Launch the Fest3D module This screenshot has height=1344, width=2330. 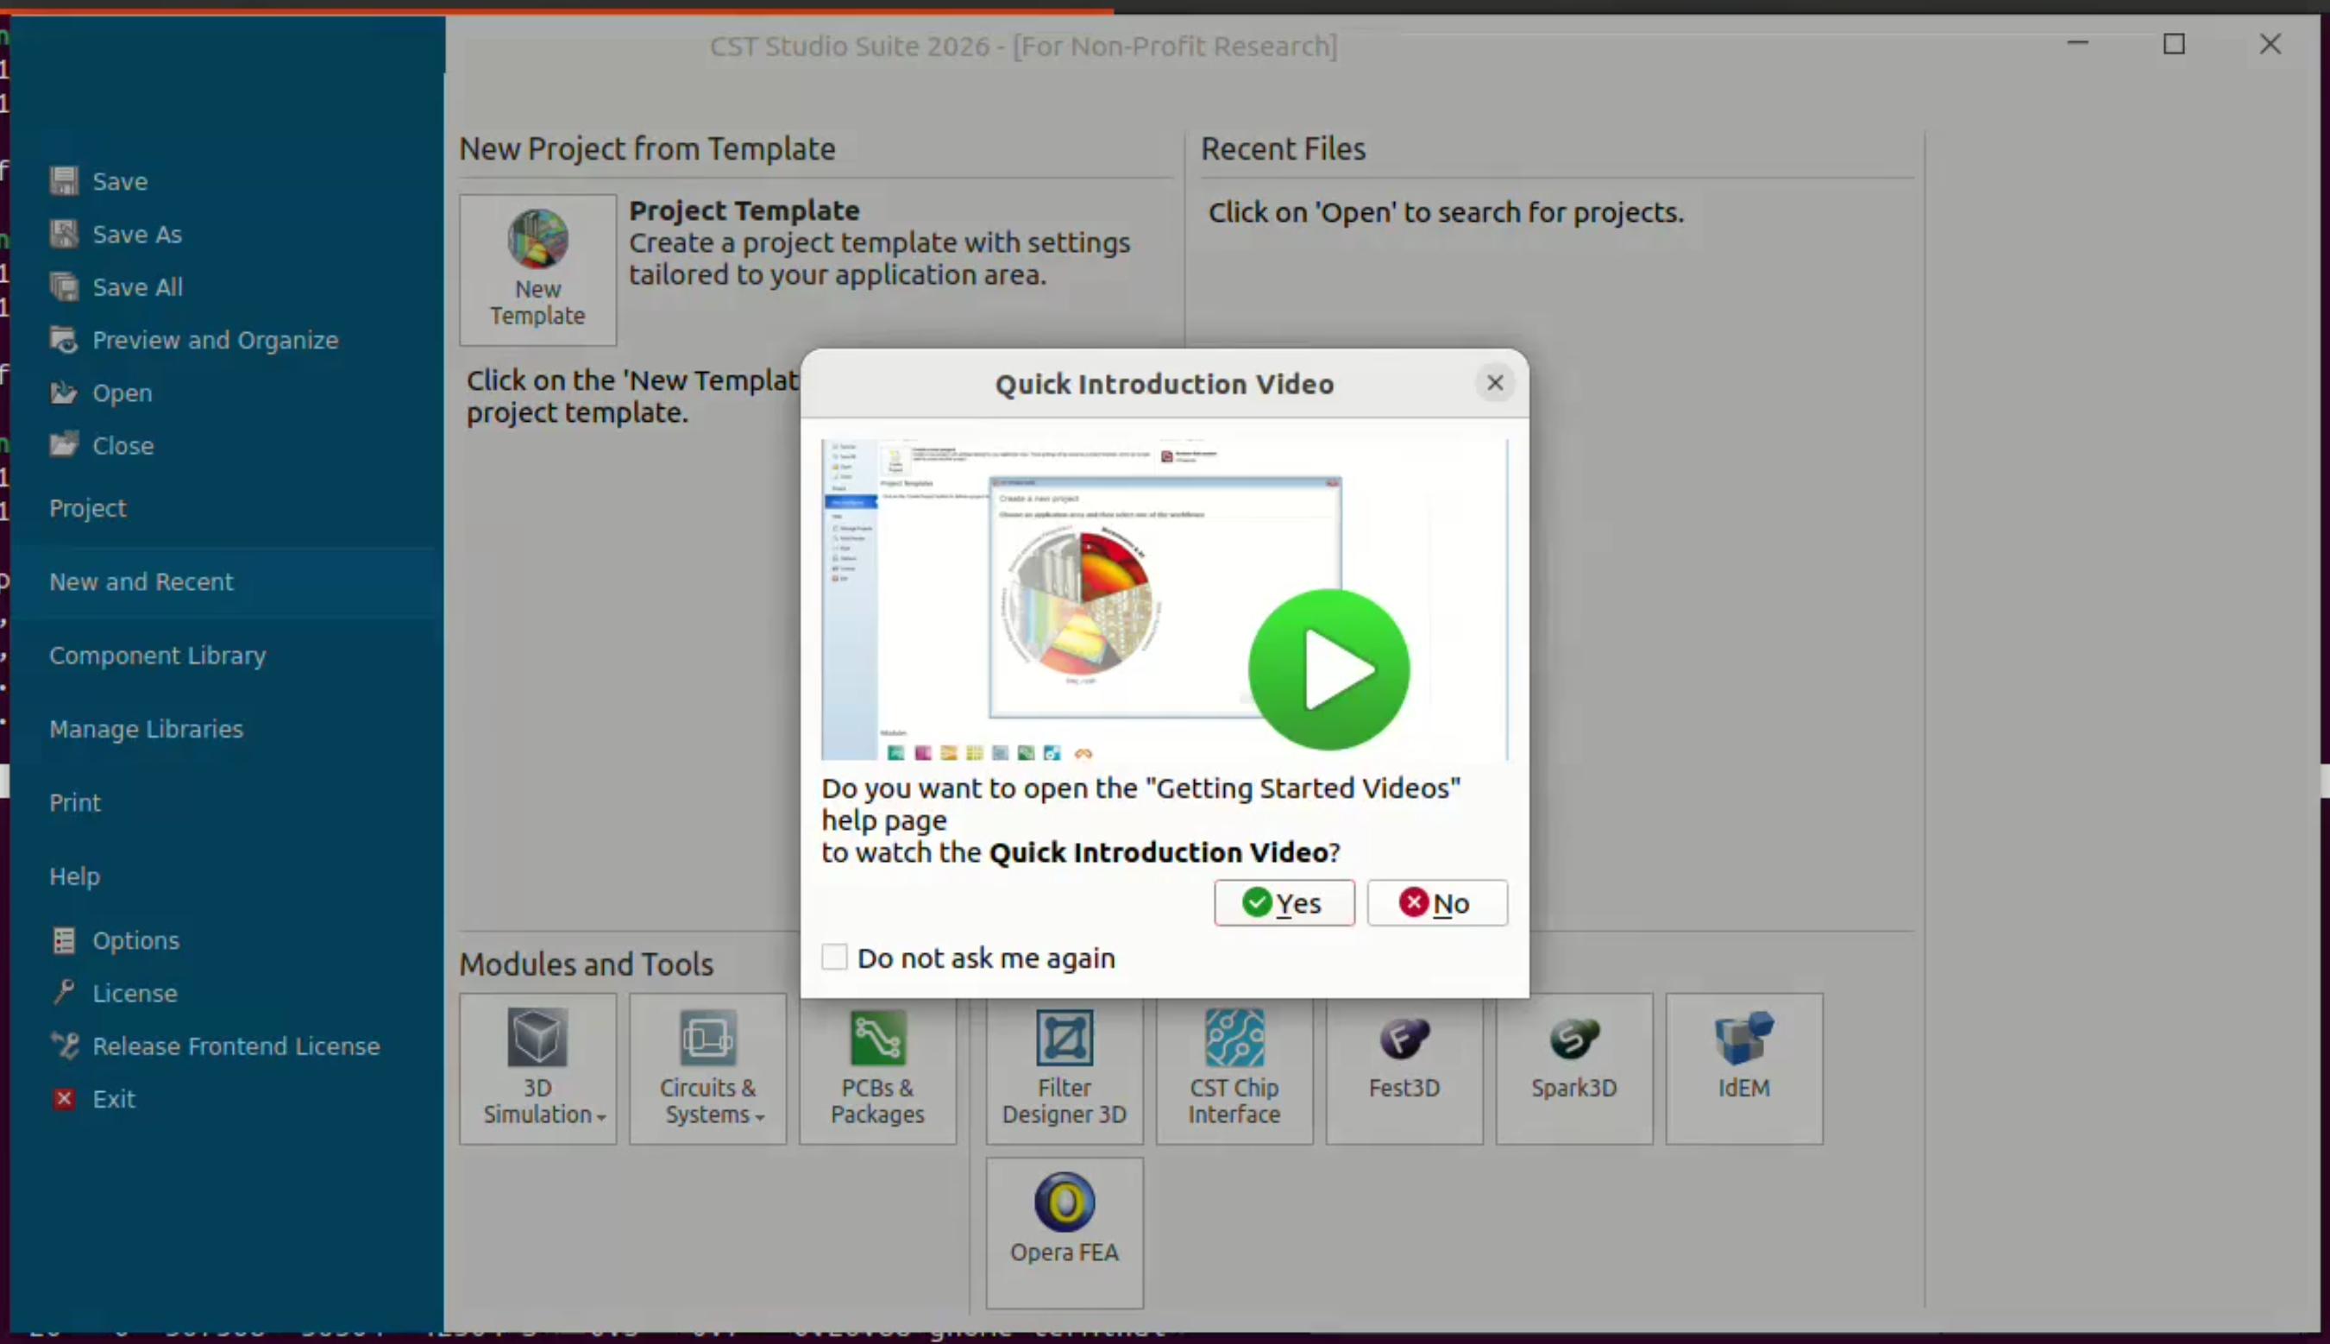pos(1404,1069)
